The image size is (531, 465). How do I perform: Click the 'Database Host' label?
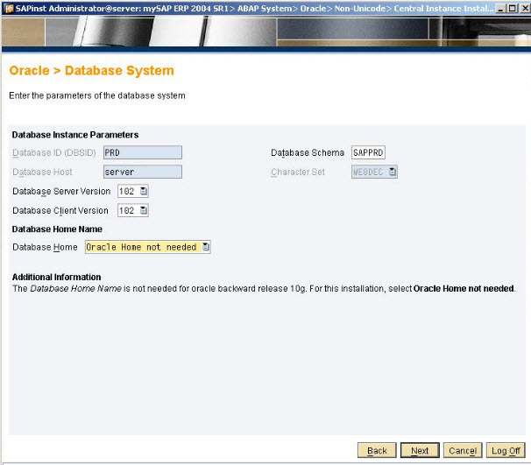pos(42,172)
